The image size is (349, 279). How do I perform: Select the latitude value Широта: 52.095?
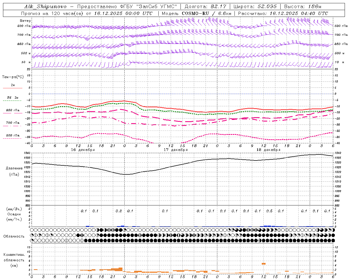(255, 7)
